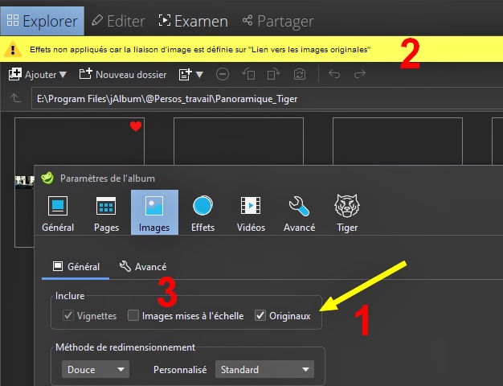
Task: Expand the new page dropdown arrow
Action: tap(199, 75)
